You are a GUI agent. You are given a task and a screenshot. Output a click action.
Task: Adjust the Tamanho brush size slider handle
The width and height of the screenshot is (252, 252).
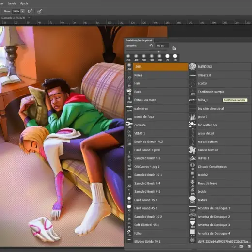[159, 51]
